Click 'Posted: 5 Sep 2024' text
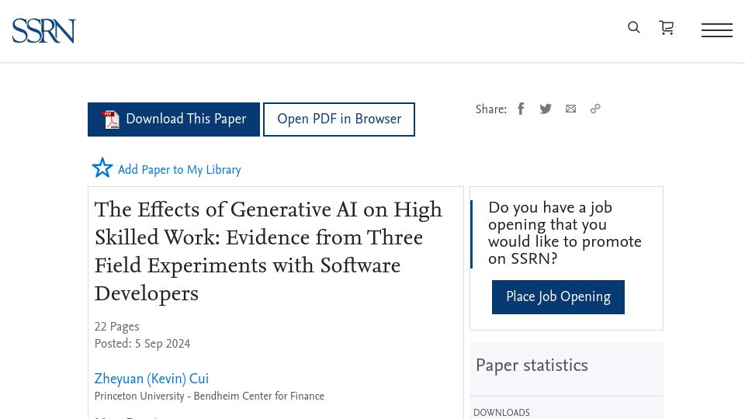Screen dimensions: 745x419 pos(143,344)
